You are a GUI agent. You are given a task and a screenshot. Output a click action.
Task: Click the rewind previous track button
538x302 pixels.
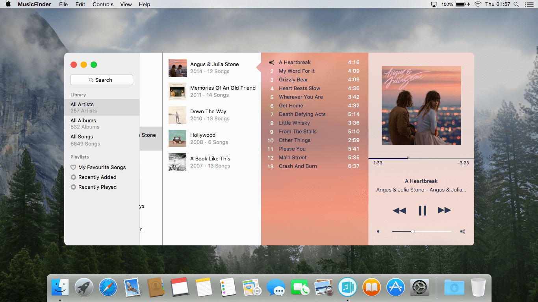[x=399, y=211]
